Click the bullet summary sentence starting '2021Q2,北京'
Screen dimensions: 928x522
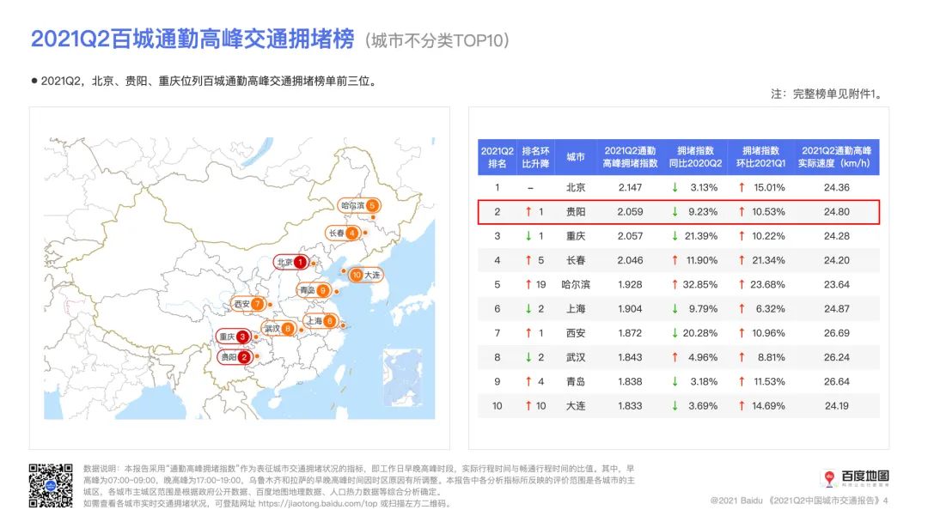209,81
